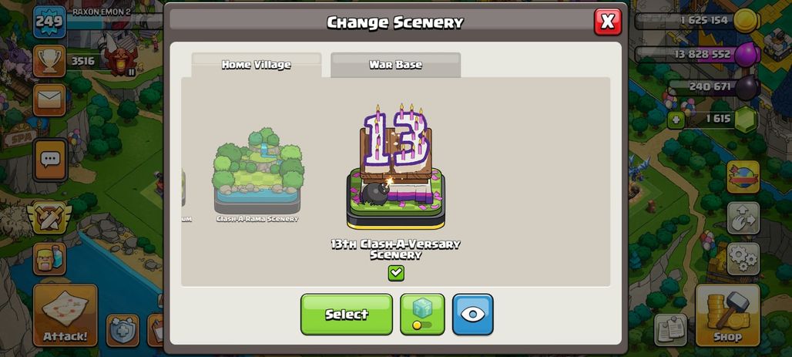Switch to the War Base tab

[x=395, y=65]
